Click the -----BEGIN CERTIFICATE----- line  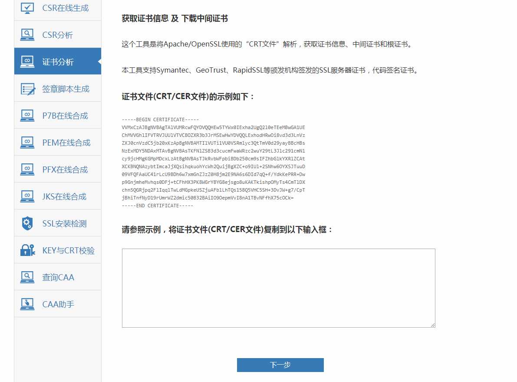point(160,120)
